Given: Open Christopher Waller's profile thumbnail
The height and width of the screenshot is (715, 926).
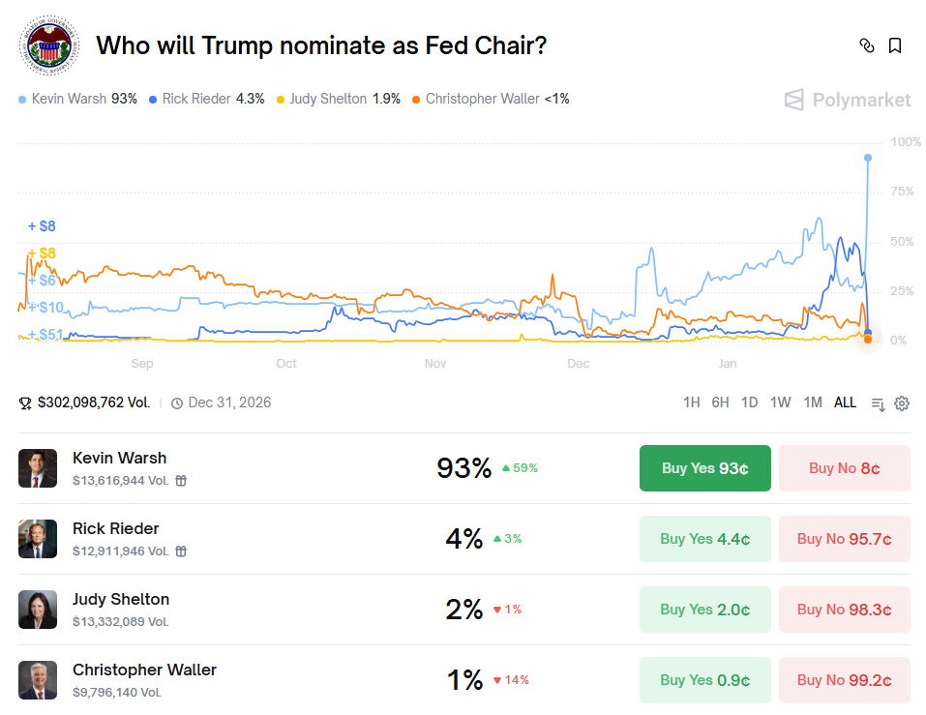Looking at the screenshot, I should coord(38,680).
